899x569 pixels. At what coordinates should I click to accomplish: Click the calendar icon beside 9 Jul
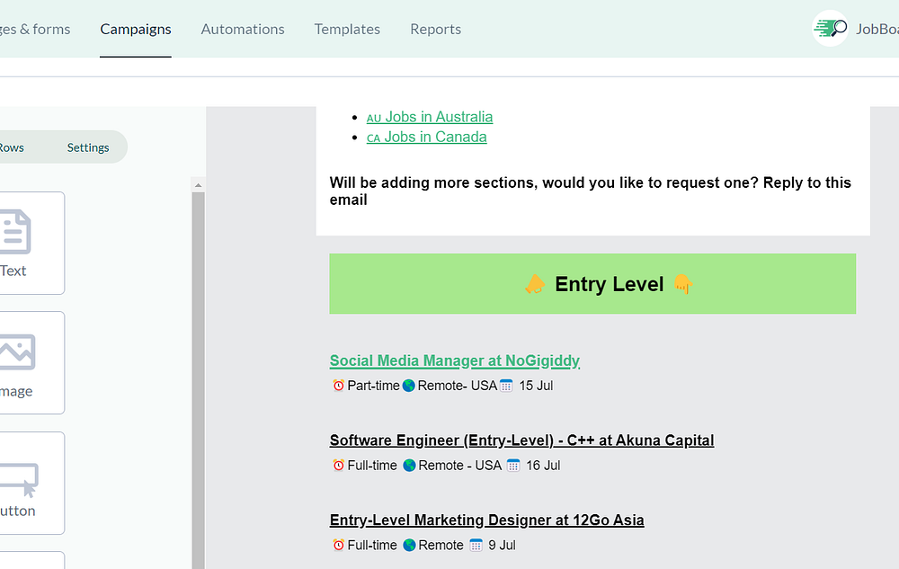pyautogui.click(x=476, y=545)
